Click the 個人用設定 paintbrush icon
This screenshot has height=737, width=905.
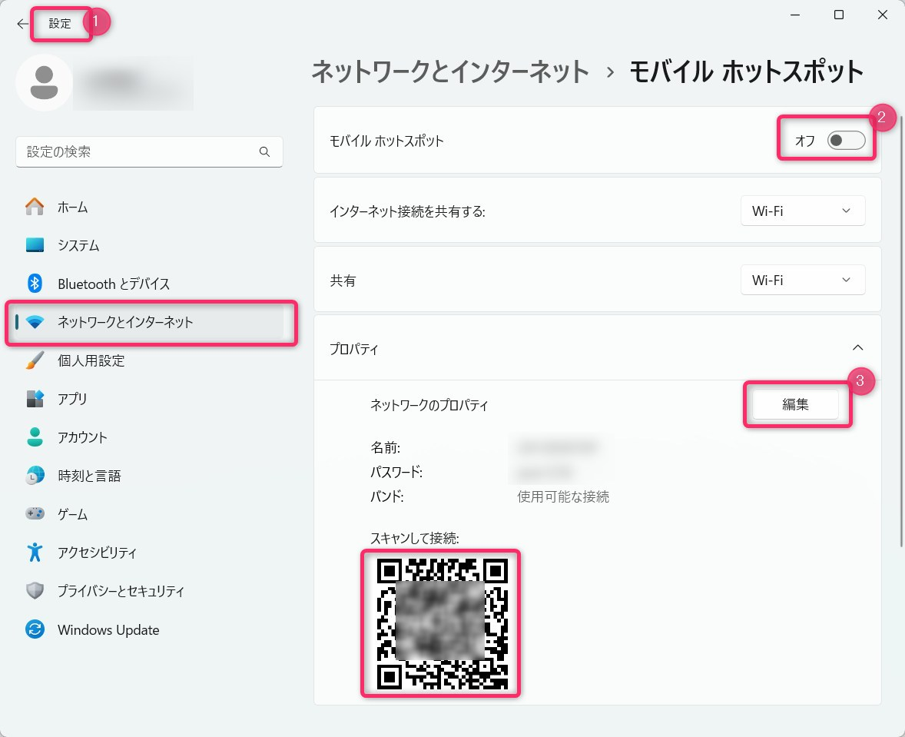[35, 360]
